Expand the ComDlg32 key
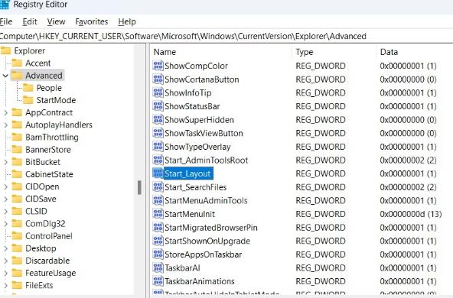 click(5, 224)
